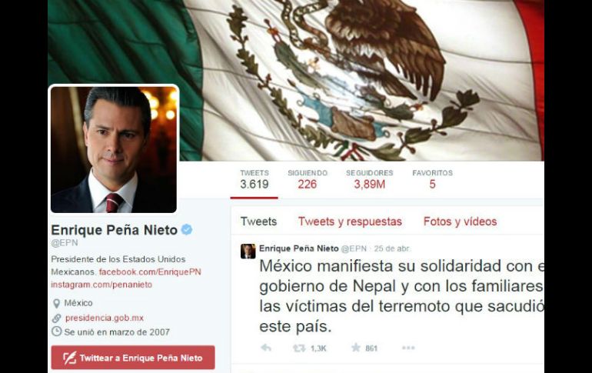Viewport: 592px width, 373px height.
Task: Click the blue verified badge next to the name
Action: tap(187, 229)
